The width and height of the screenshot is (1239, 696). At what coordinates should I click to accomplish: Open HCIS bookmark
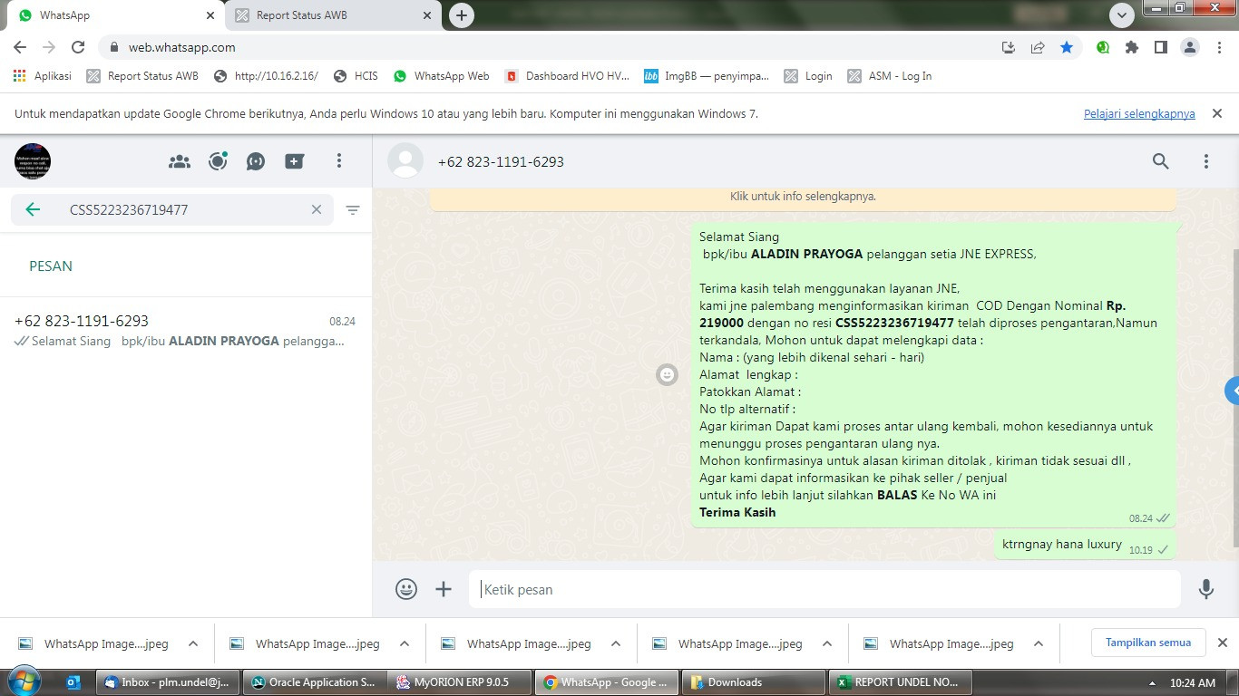coord(356,76)
